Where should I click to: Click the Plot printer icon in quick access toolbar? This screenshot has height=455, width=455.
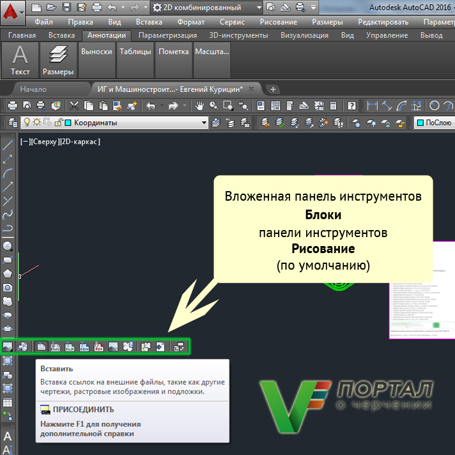[x=97, y=8]
